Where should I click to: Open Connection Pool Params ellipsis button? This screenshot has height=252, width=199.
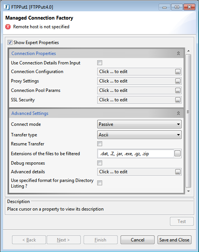[x=178, y=90]
